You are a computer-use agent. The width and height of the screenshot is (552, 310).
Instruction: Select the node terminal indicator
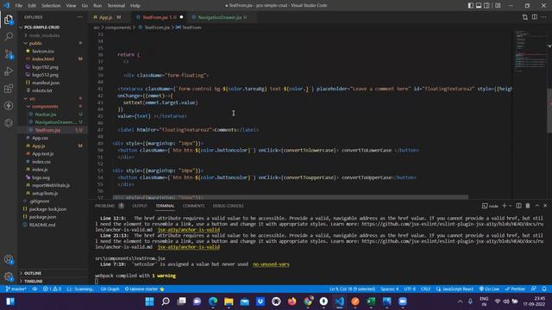[x=490, y=206]
